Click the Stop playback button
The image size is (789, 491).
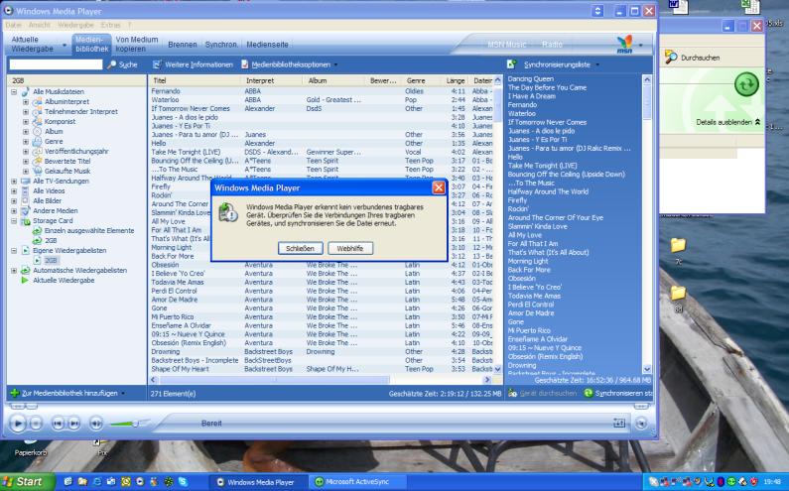tap(36, 424)
